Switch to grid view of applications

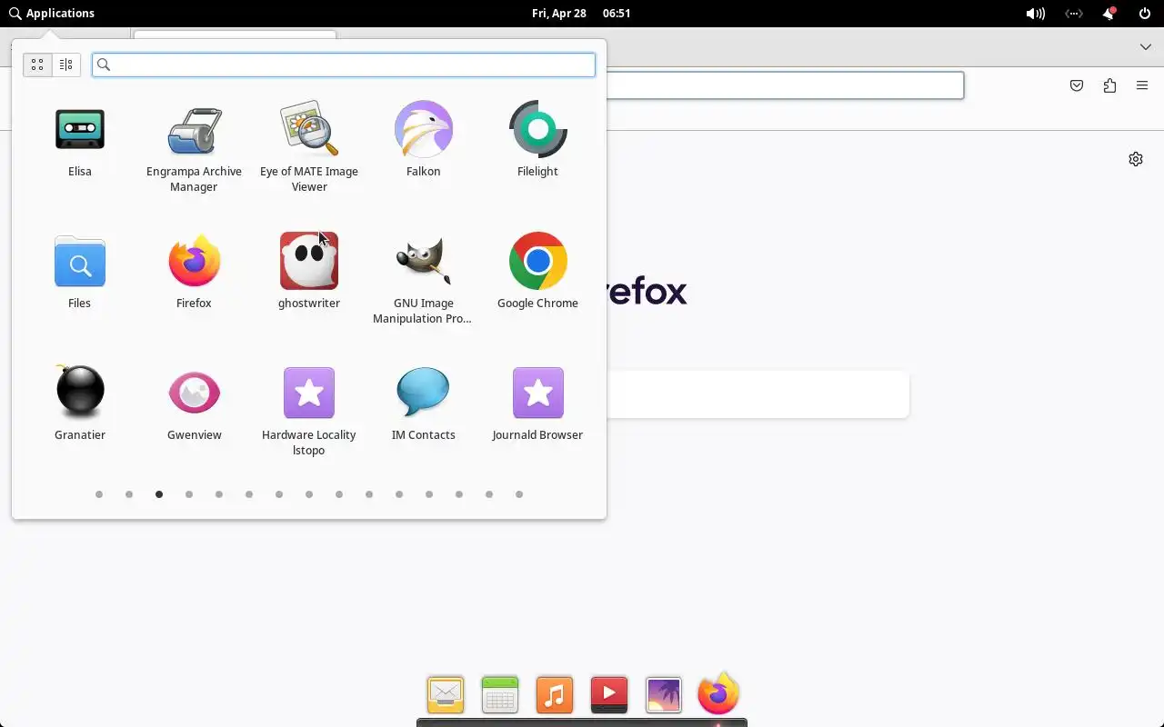(x=37, y=65)
